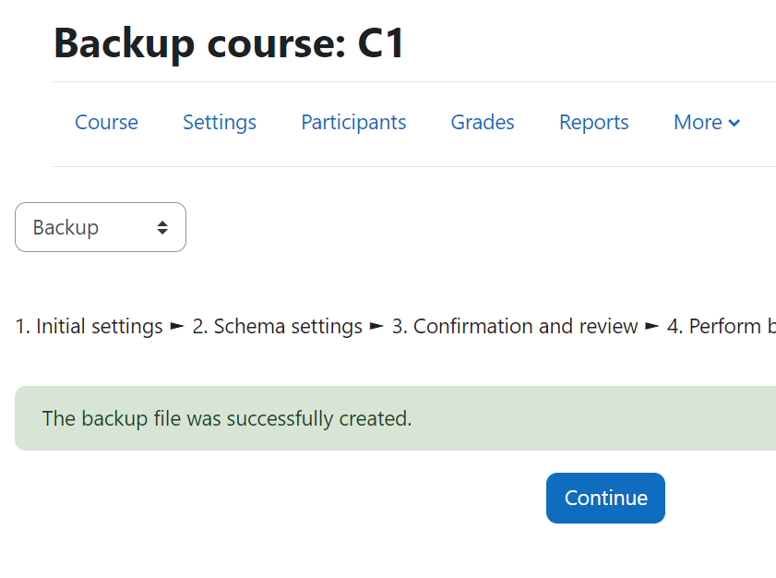The image size is (776, 578).
Task: Click the up-down arrows in Backup selector
Action: coord(162,228)
